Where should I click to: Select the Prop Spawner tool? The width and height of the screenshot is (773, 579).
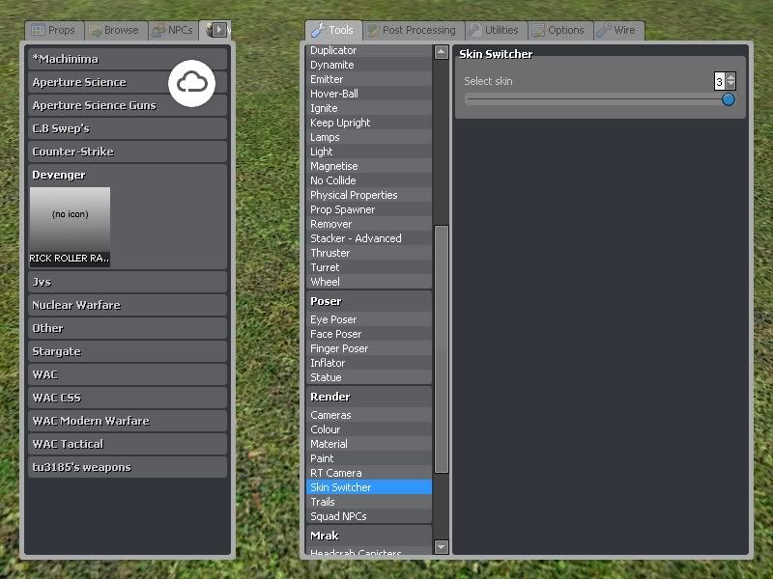pyautogui.click(x=369, y=209)
